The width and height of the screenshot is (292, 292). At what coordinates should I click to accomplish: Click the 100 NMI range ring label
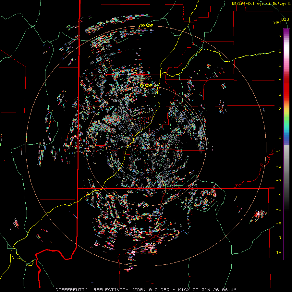pos(146,26)
